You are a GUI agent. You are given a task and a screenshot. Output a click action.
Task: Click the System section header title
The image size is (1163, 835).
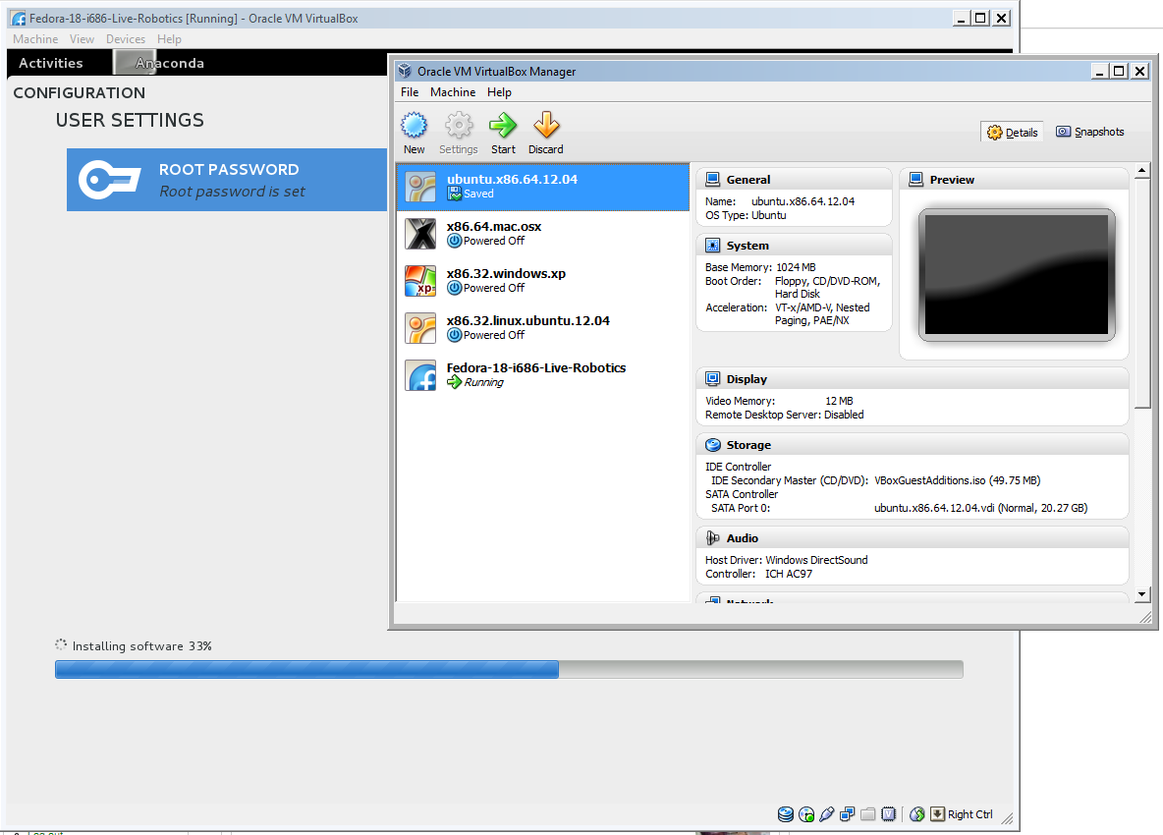point(748,246)
